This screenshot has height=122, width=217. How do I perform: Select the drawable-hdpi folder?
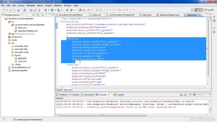click(x=21, y=46)
